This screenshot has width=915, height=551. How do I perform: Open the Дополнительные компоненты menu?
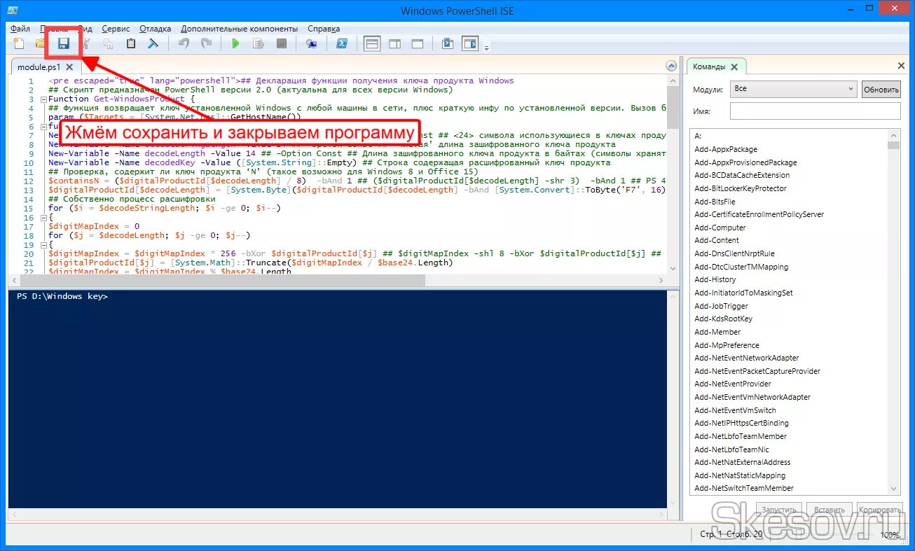coord(239,29)
